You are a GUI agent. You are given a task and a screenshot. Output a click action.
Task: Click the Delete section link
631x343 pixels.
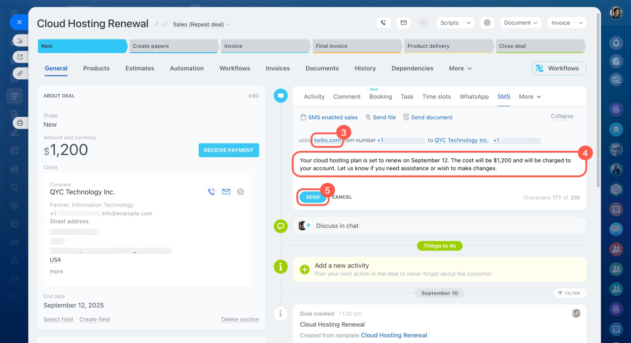(x=240, y=319)
